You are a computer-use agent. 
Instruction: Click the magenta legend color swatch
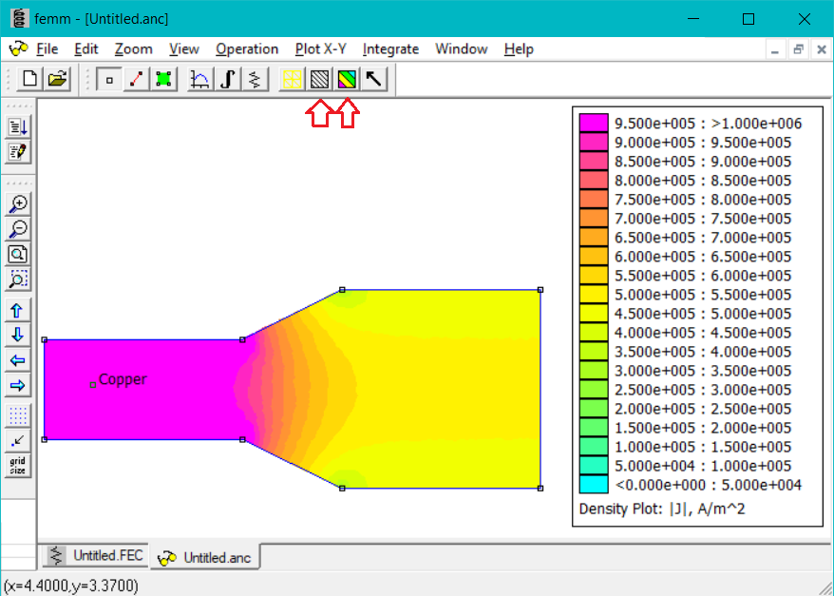pyautogui.click(x=594, y=124)
